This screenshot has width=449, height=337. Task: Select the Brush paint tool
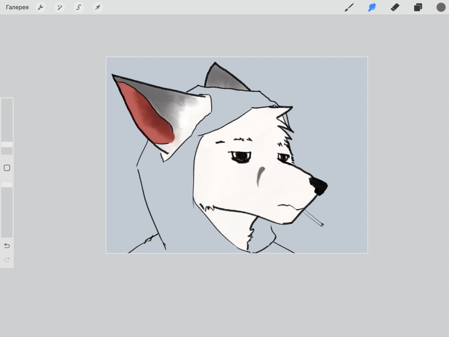point(349,7)
